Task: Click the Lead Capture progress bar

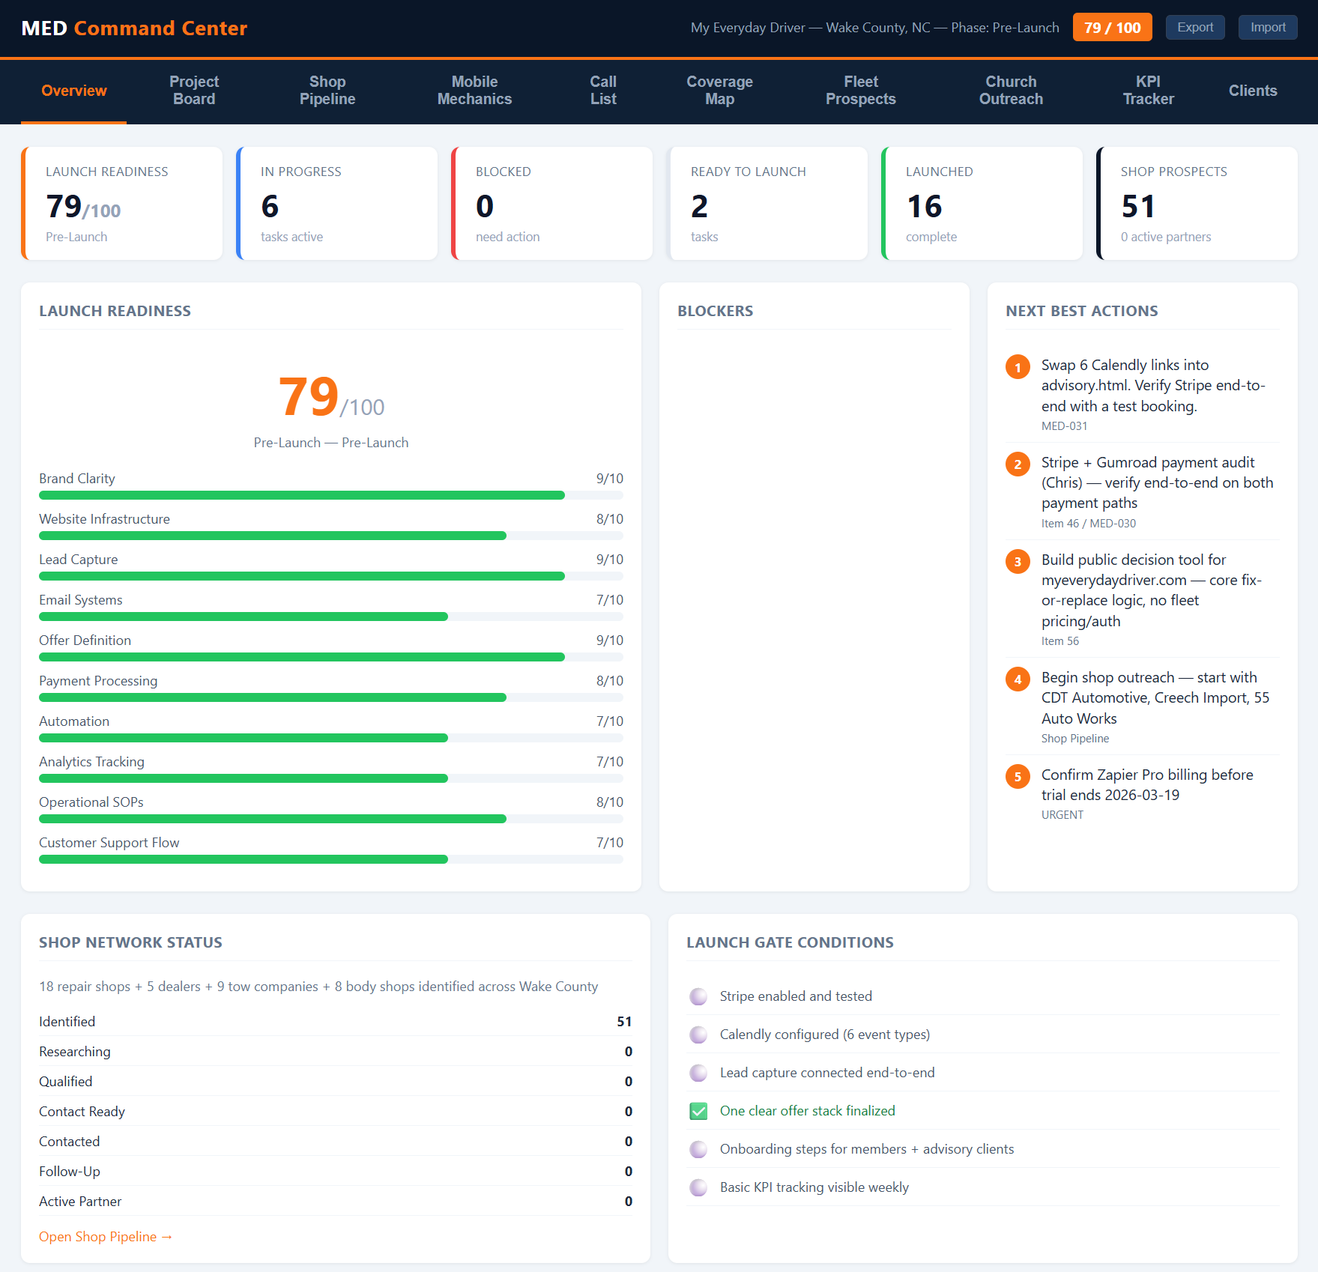Action: tap(331, 576)
